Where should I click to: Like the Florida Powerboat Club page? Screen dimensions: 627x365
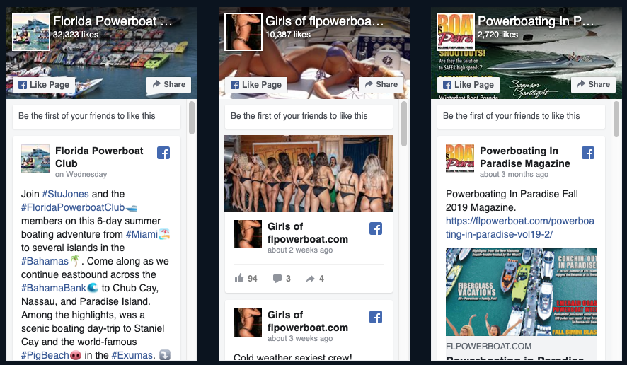[44, 85]
